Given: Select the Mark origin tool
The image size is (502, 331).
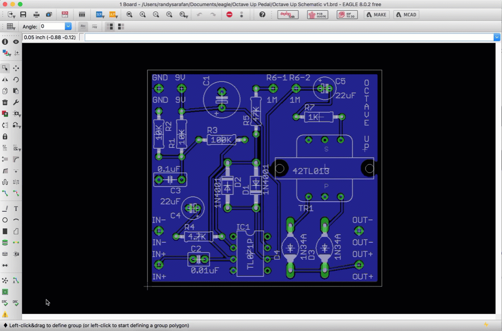Looking at the screenshot, I should click(17, 53).
